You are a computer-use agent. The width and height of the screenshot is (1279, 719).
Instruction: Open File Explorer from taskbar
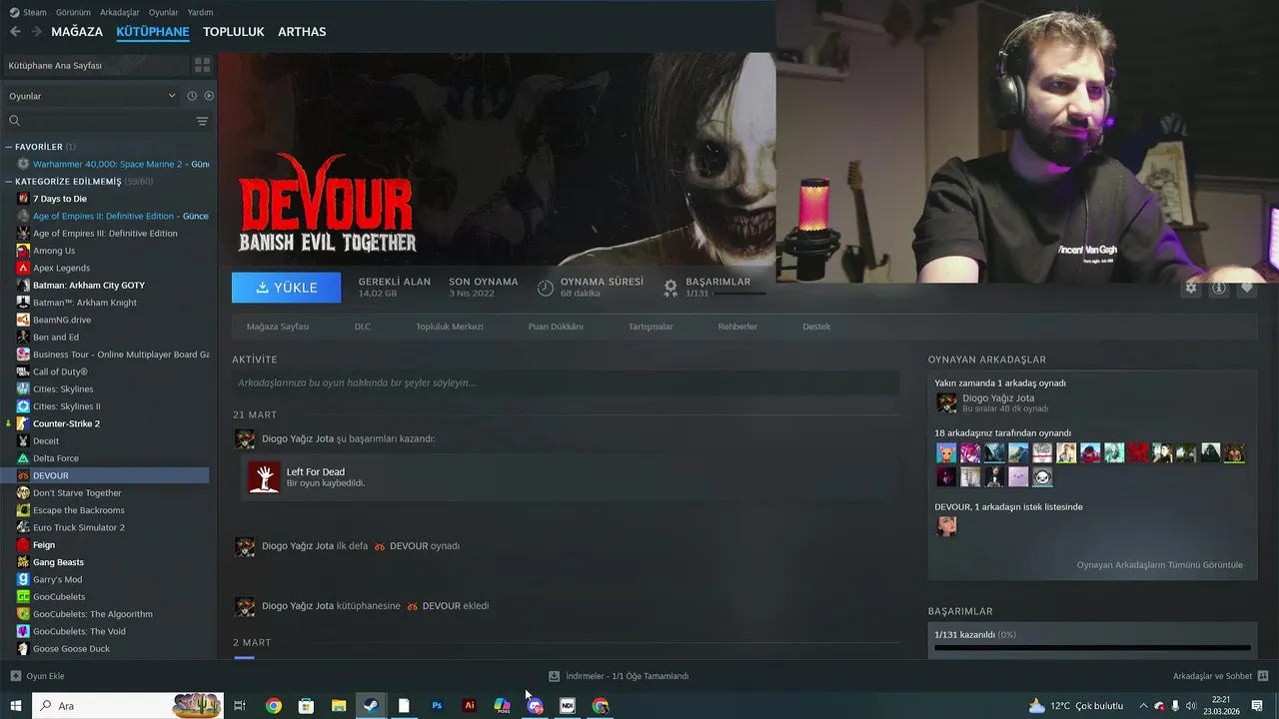(x=339, y=706)
